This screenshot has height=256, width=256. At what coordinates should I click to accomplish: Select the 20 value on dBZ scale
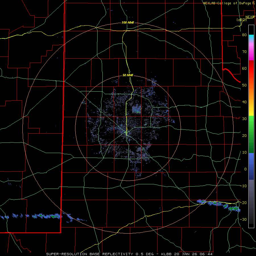244,136
